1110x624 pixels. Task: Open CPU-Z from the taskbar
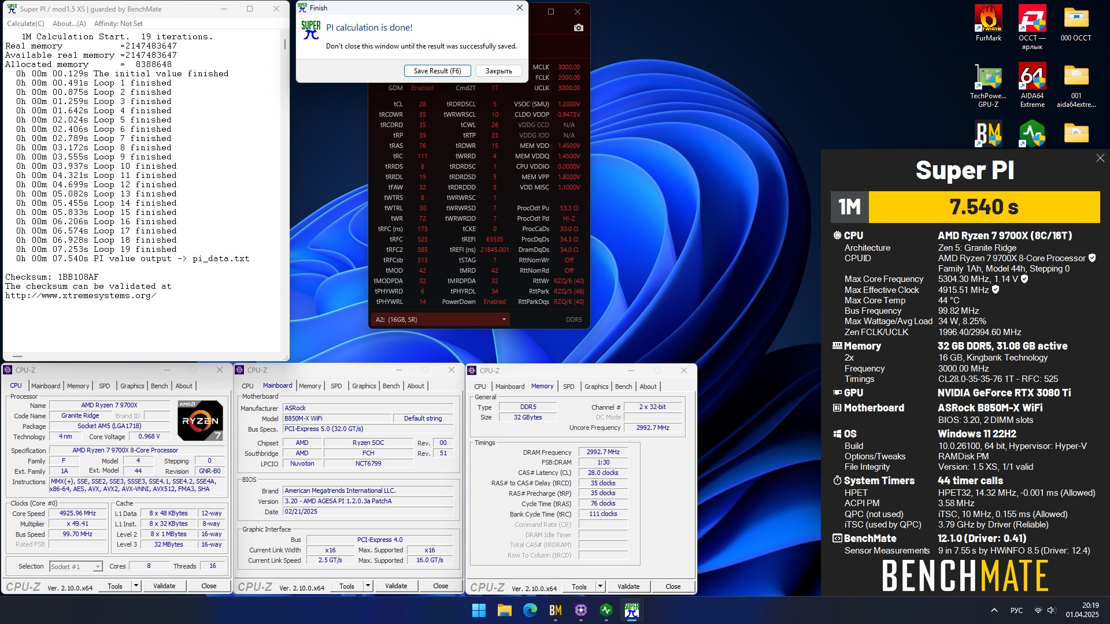pos(580,610)
